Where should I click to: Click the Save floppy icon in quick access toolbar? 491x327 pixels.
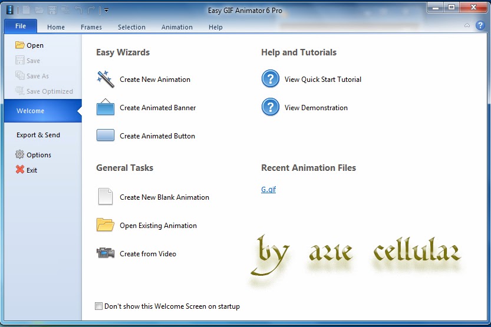coord(52,10)
